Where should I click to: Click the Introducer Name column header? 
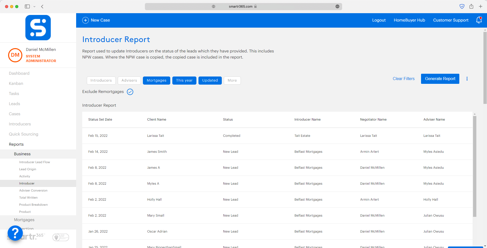(x=307, y=120)
